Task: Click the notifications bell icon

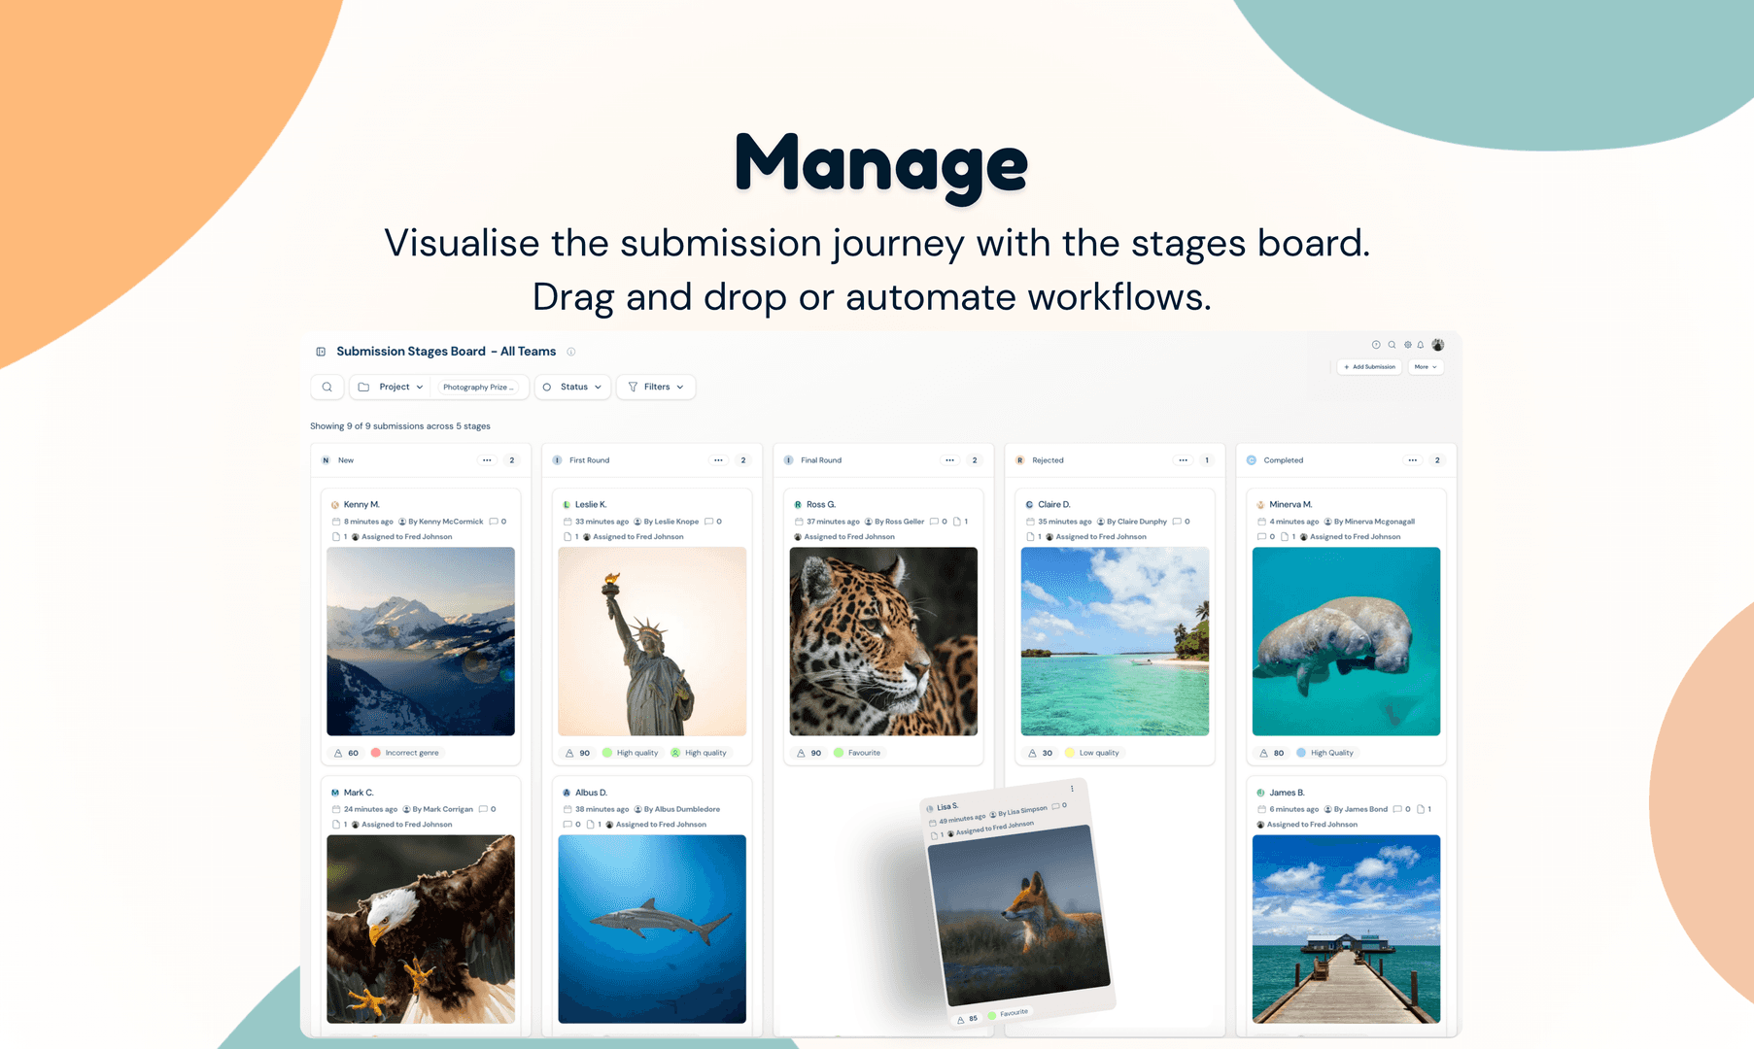Action: (1422, 344)
